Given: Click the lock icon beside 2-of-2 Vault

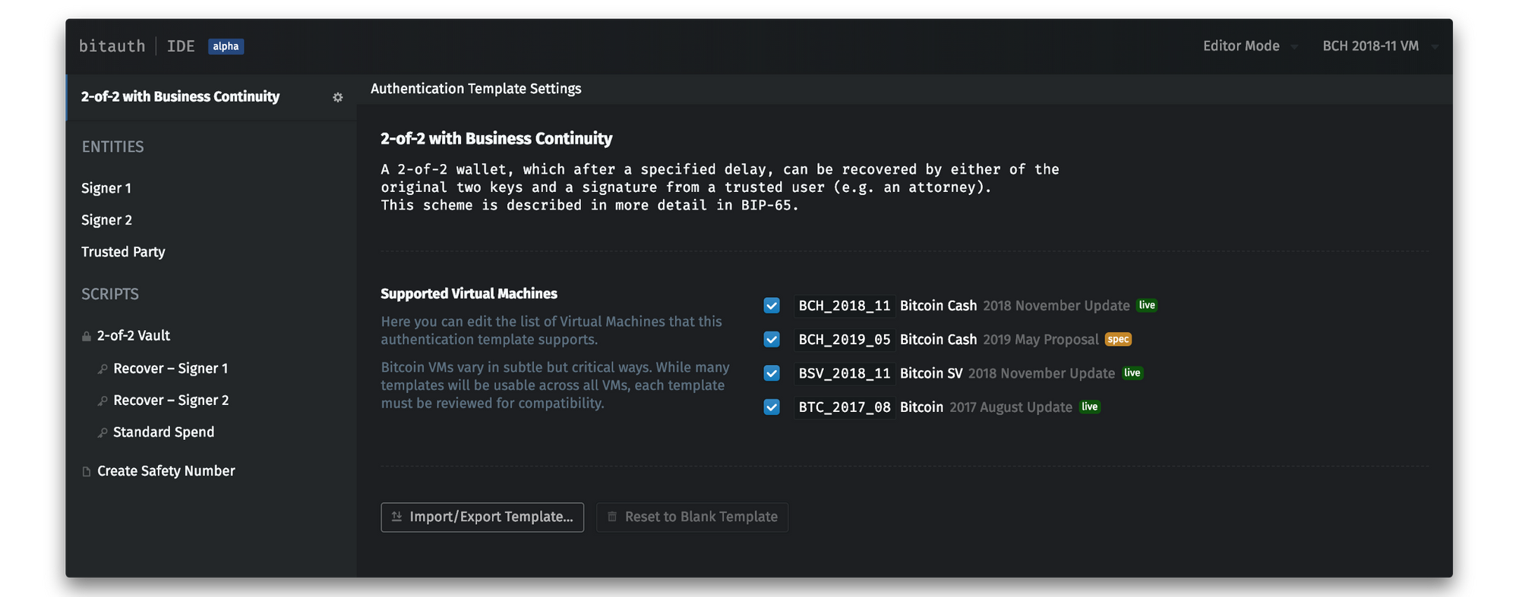Looking at the screenshot, I should point(86,336).
